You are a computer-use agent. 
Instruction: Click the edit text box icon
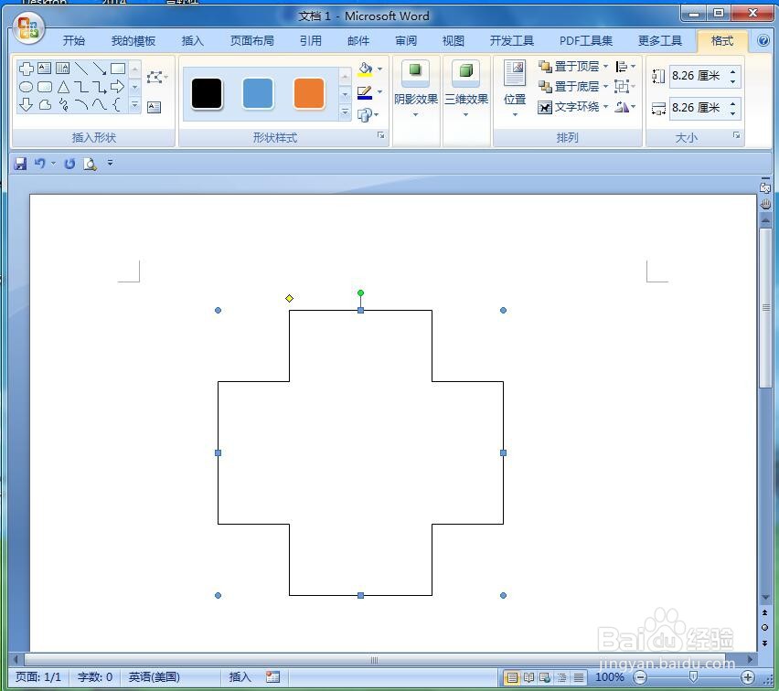pos(154,107)
